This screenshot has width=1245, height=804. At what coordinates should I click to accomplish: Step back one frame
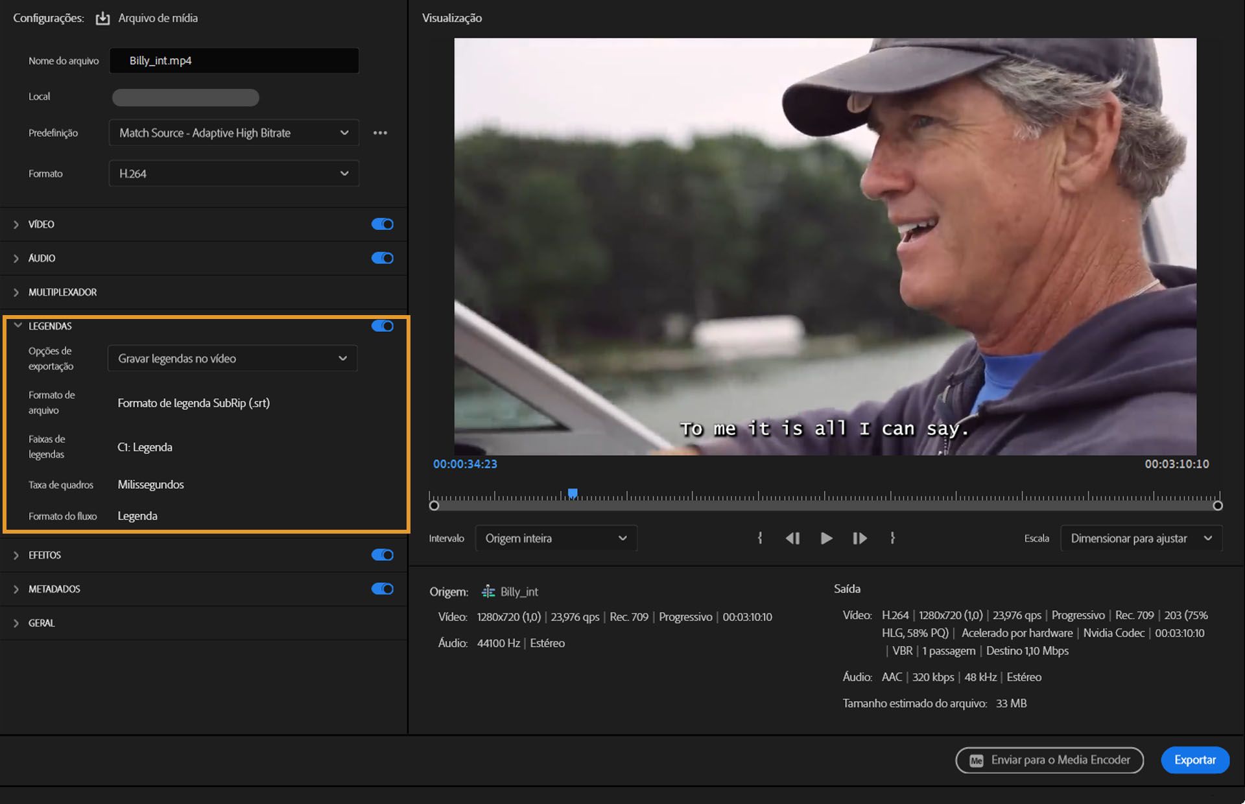pyautogui.click(x=792, y=538)
